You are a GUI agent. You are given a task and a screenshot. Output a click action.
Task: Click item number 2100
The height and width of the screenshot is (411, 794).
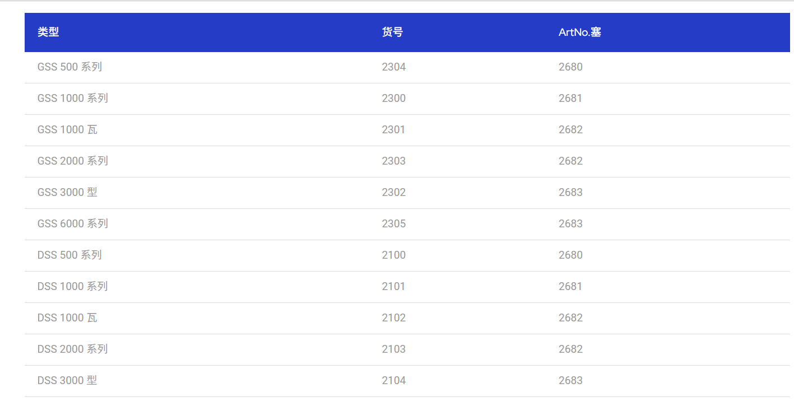[x=393, y=255]
